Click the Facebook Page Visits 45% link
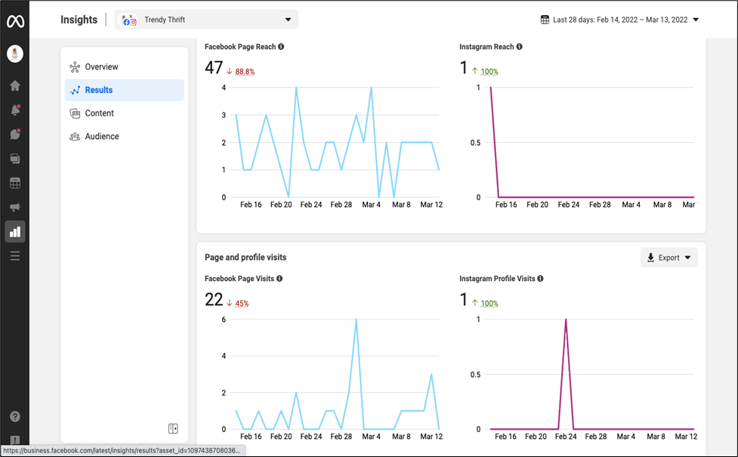738x457 pixels. coord(242,304)
